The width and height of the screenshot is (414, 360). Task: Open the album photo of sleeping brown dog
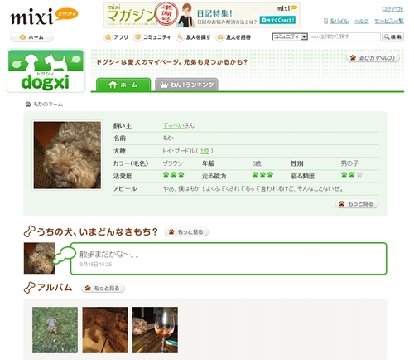pos(105,329)
